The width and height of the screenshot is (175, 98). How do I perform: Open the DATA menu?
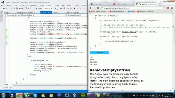(69, 5)
